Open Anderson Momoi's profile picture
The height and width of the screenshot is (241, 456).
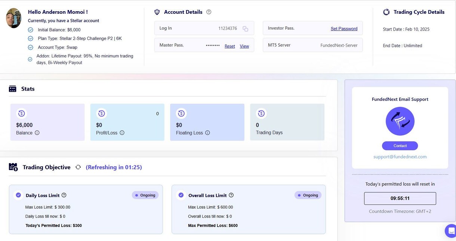coord(14,18)
